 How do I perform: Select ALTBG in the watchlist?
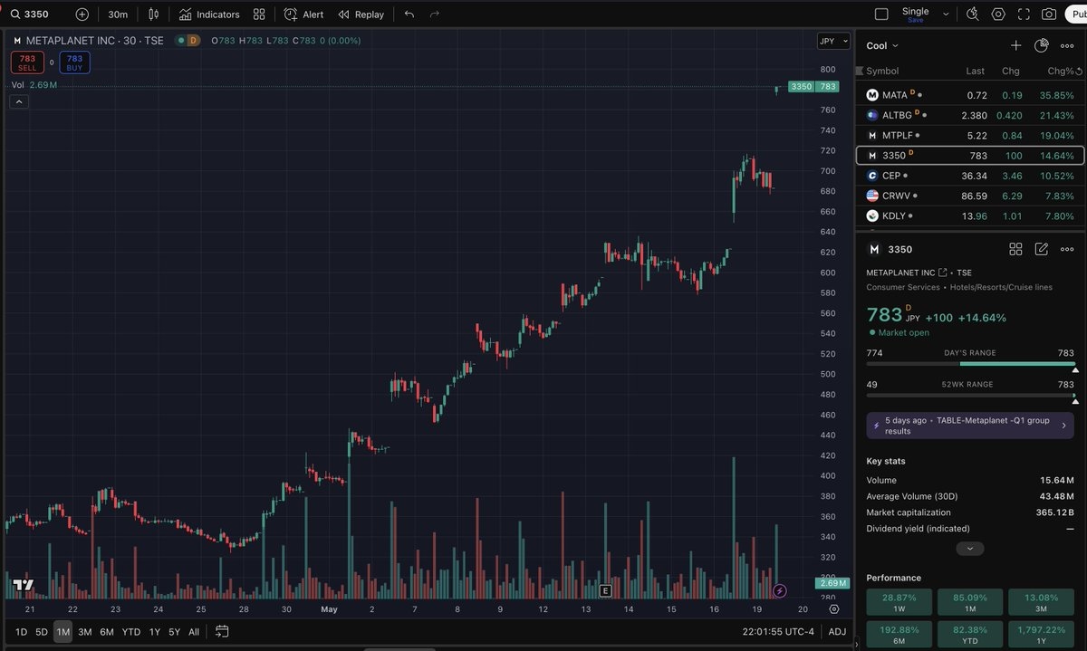coord(970,115)
